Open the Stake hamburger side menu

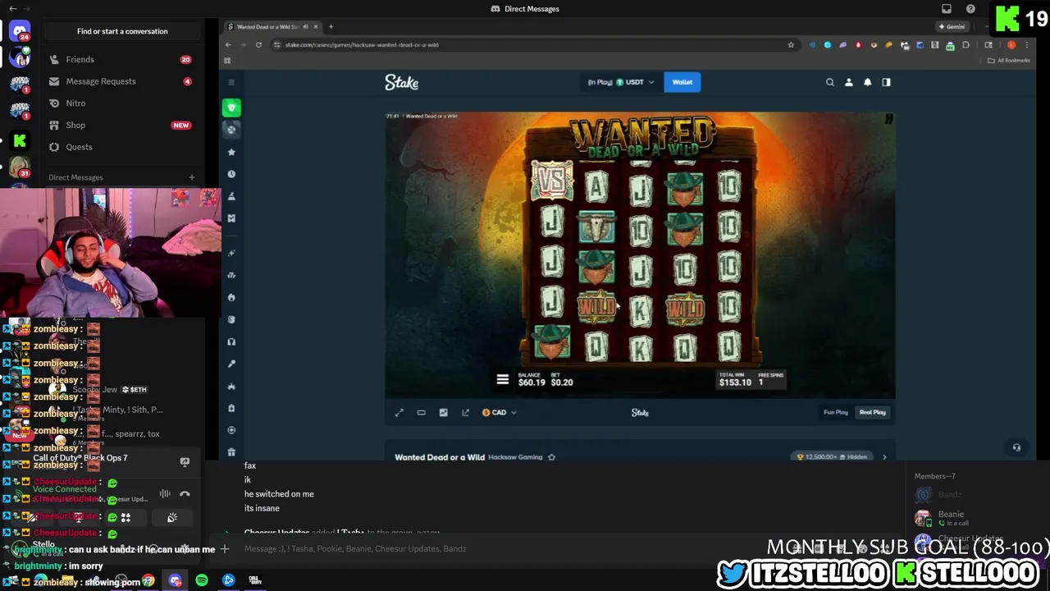click(231, 82)
